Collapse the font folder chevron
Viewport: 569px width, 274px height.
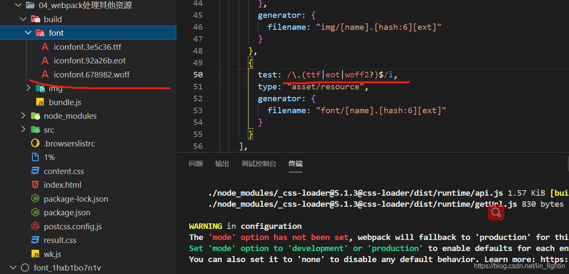click(x=28, y=33)
